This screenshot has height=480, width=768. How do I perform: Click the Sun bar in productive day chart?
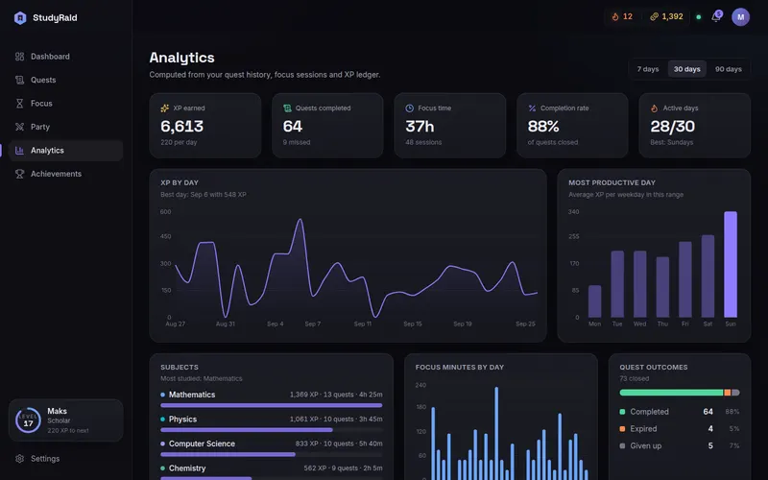pos(731,265)
